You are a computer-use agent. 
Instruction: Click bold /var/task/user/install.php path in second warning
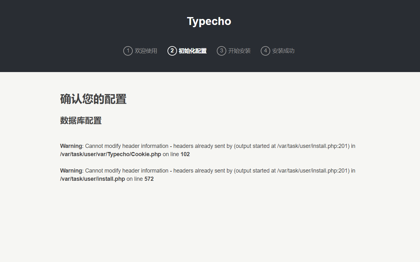93,179
